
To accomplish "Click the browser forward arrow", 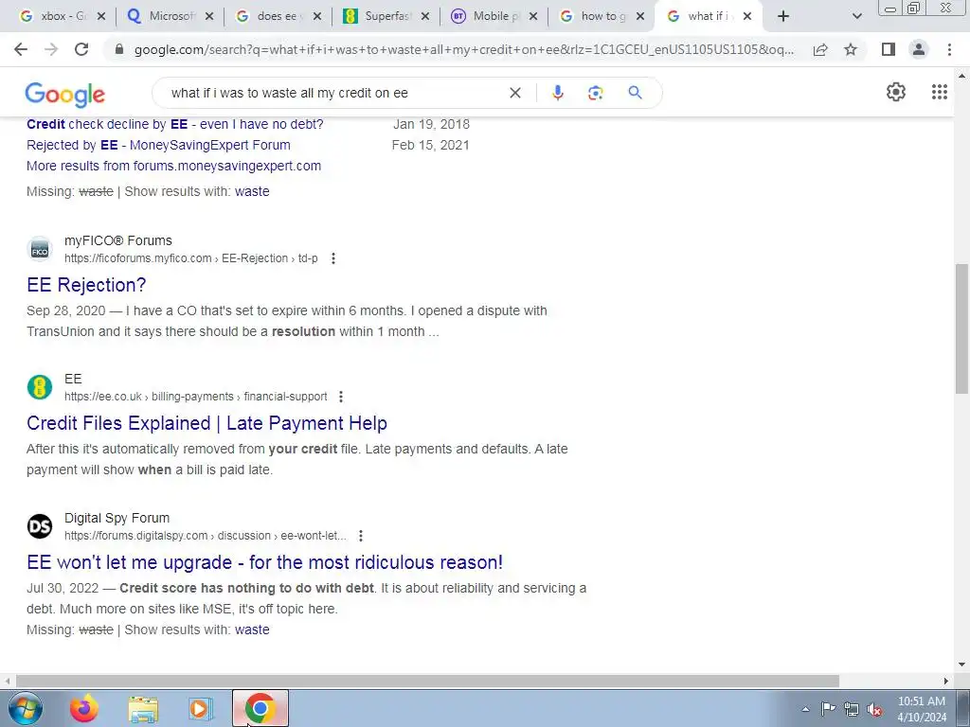I will tap(51, 49).
